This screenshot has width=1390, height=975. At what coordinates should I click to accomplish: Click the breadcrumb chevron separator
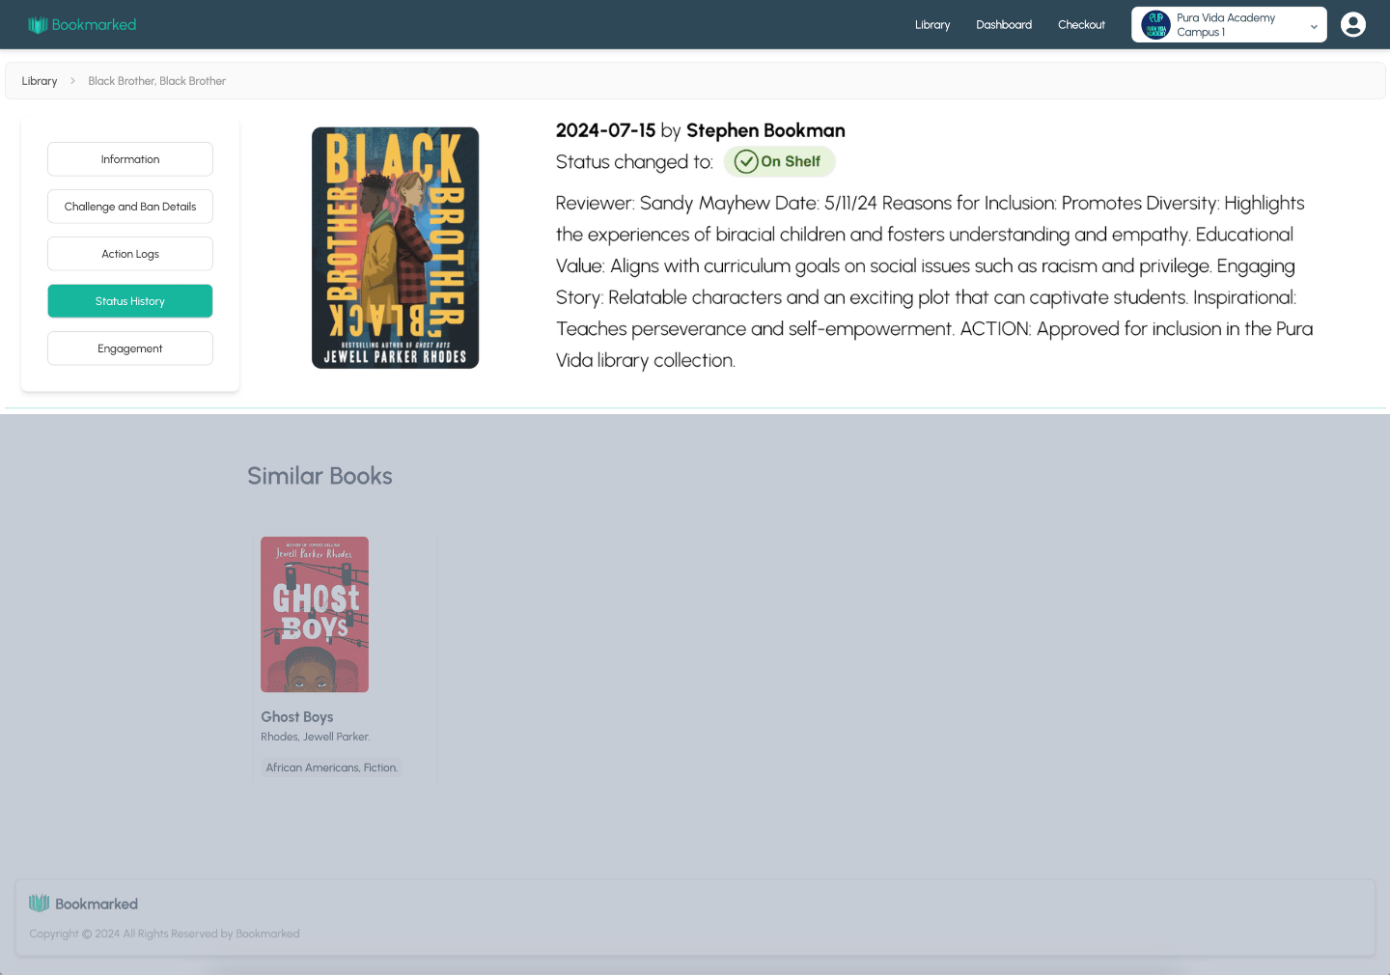pos(72,81)
